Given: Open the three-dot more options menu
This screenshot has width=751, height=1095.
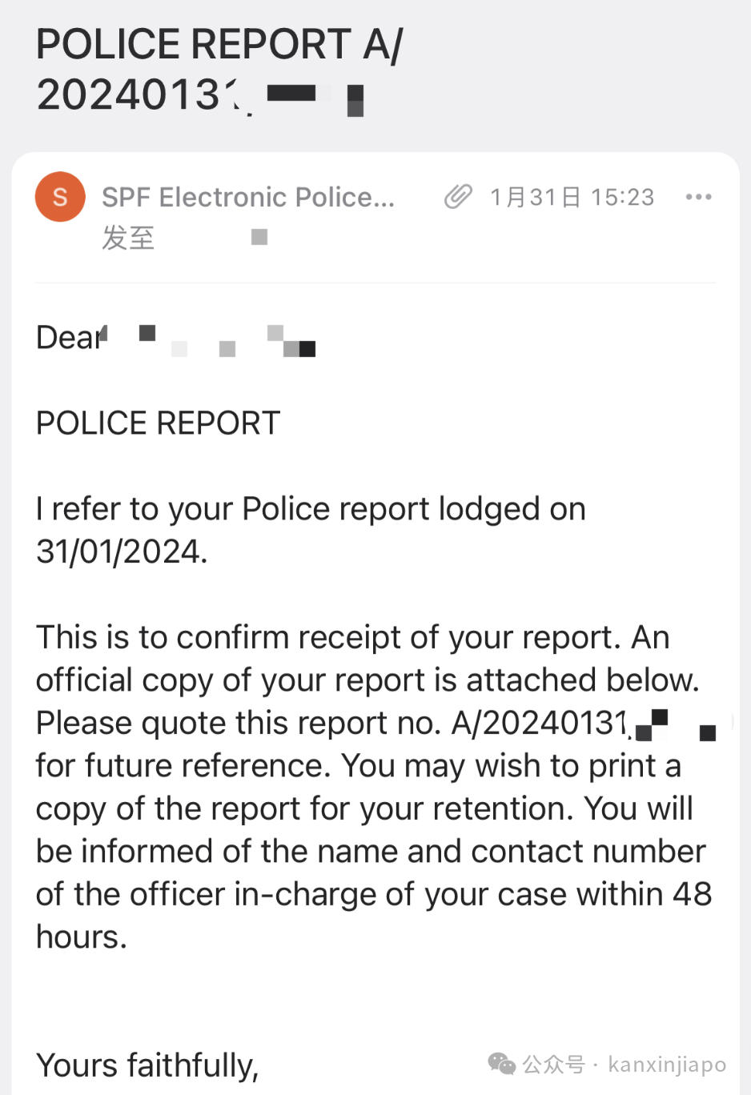Looking at the screenshot, I should tap(698, 197).
